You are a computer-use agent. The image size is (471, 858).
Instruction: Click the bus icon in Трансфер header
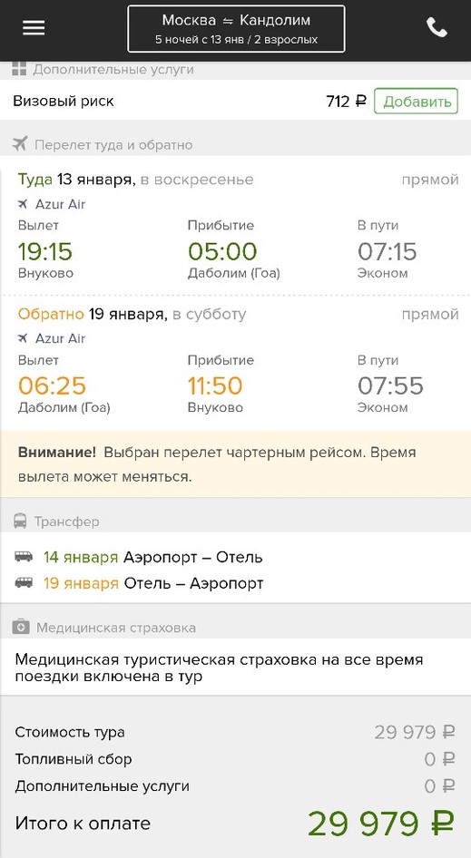point(20,521)
